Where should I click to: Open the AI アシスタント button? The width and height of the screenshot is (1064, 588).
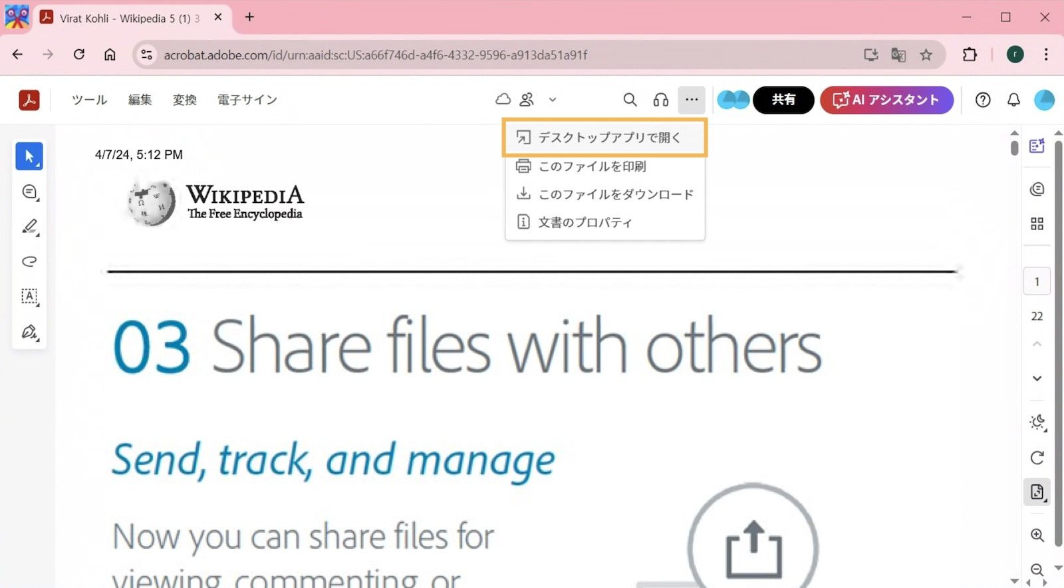[886, 100]
